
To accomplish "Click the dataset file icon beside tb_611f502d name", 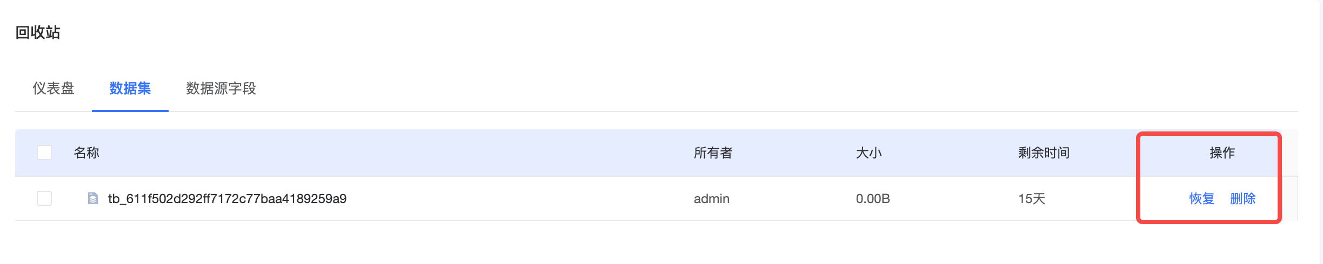I will tap(93, 199).
